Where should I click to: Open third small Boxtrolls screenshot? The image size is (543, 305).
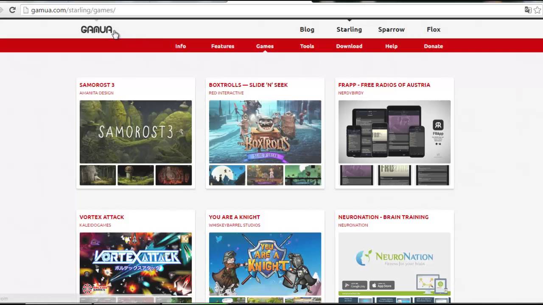pos(303,175)
